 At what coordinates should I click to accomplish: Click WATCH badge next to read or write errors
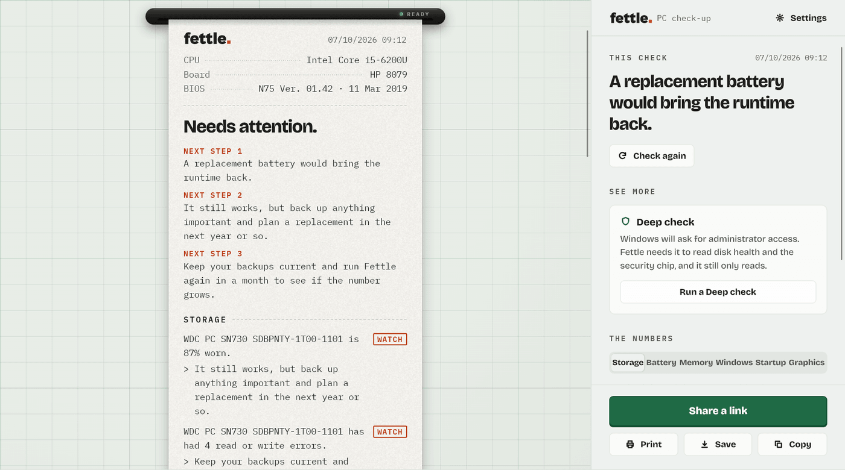[x=390, y=431]
